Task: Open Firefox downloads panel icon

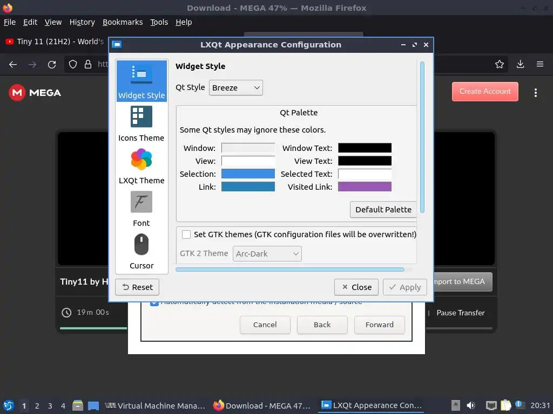Action: point(520,64)
